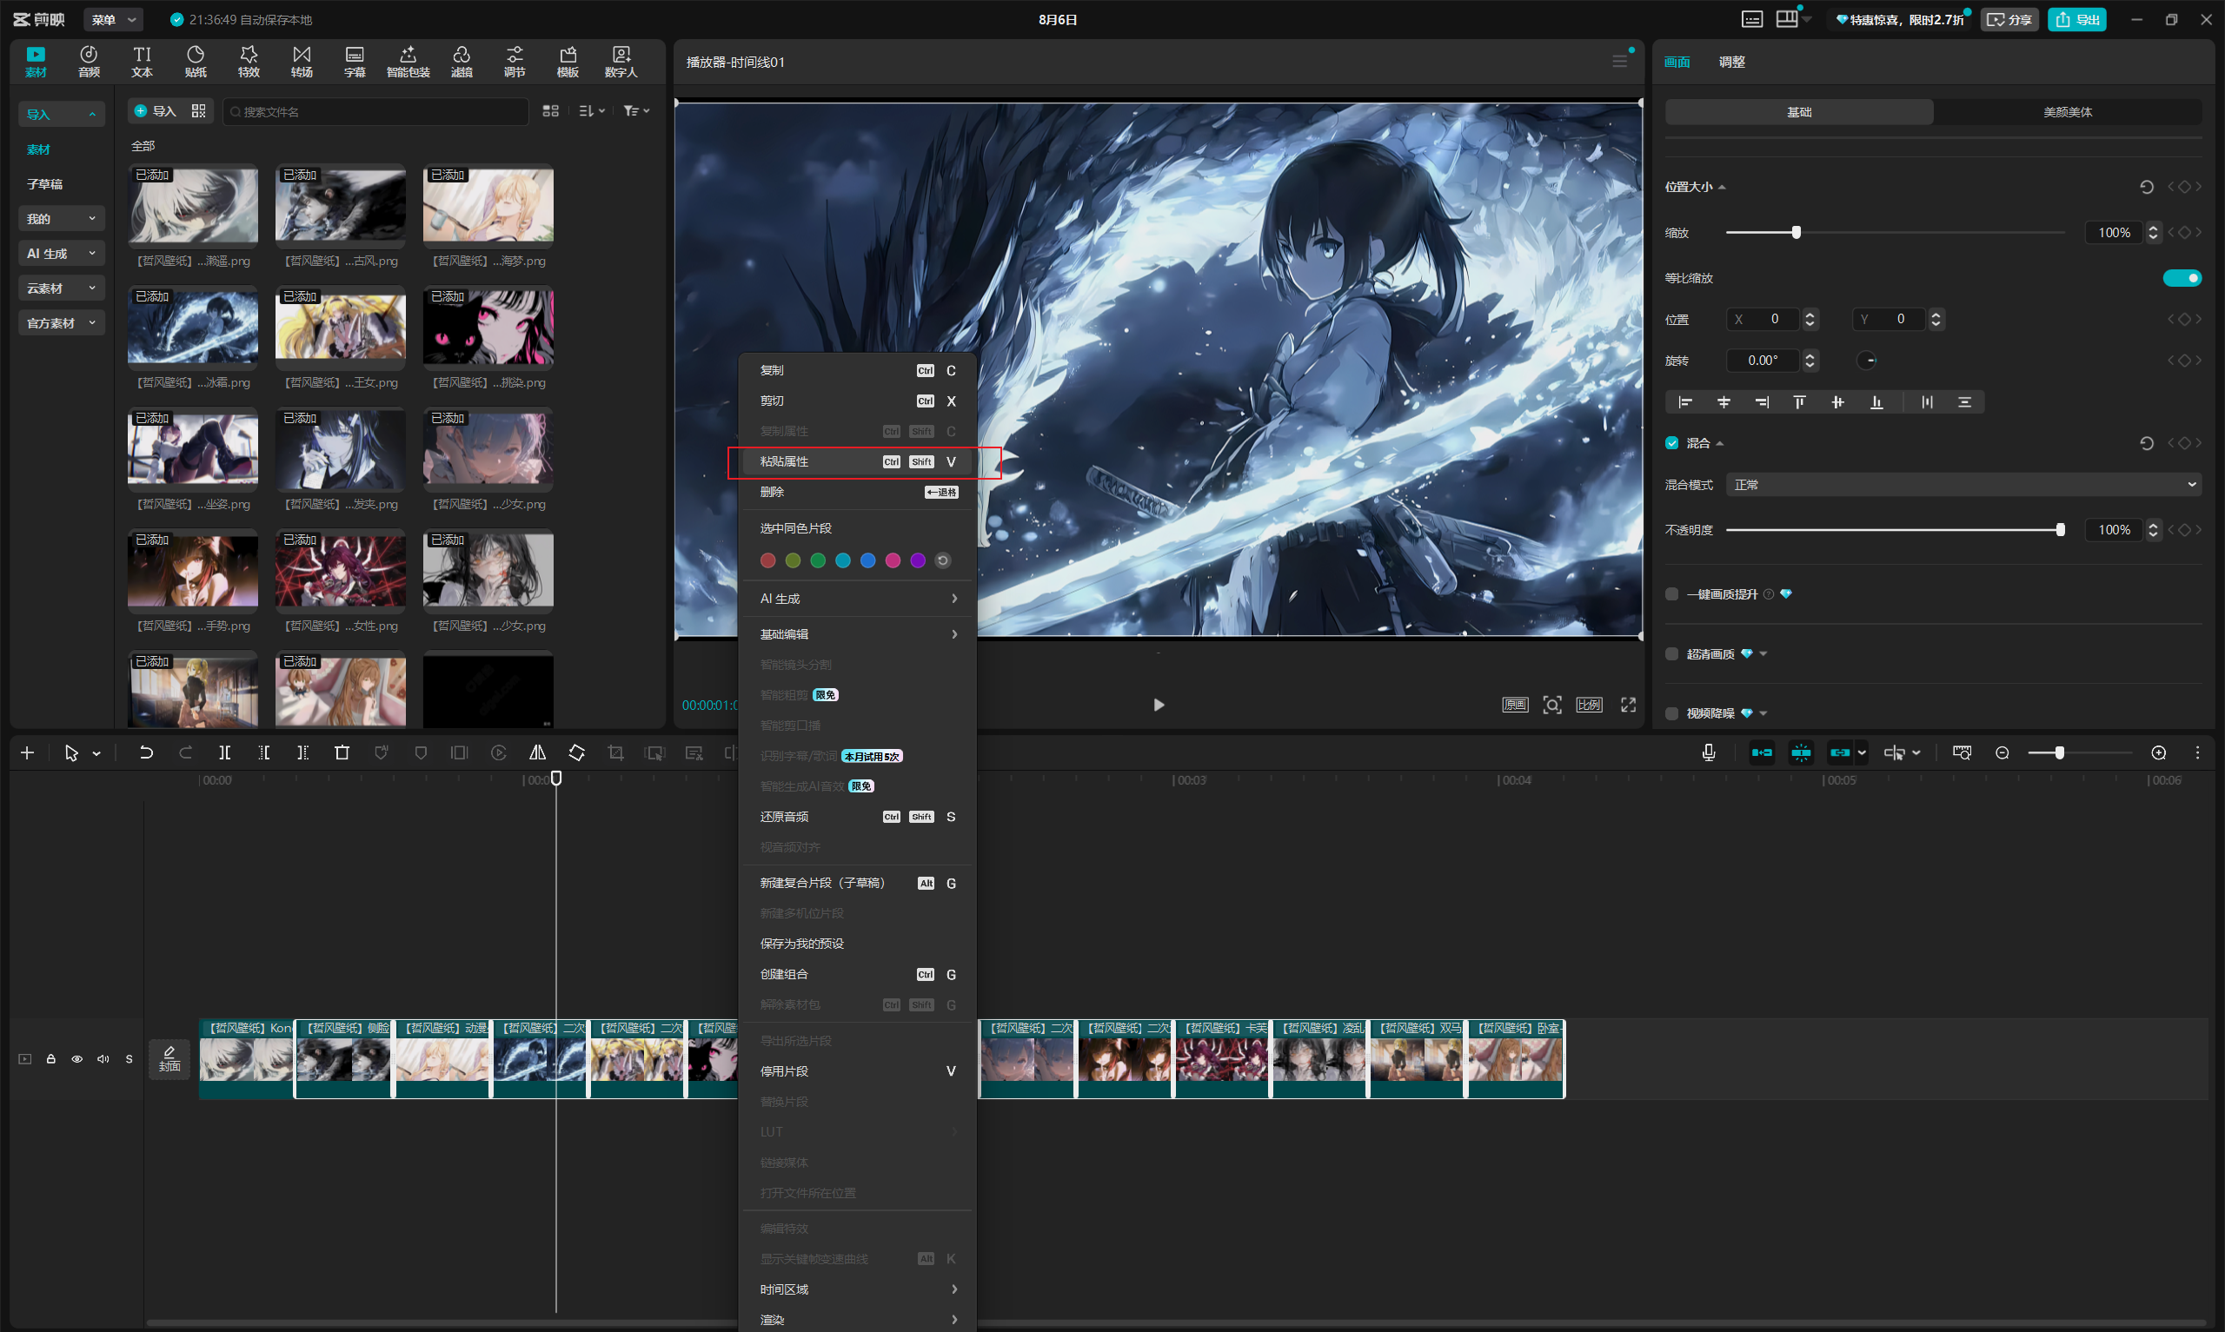Click the player menu hamburger icon
The image size is (2225, 1332).
(x=1620, y=61)
